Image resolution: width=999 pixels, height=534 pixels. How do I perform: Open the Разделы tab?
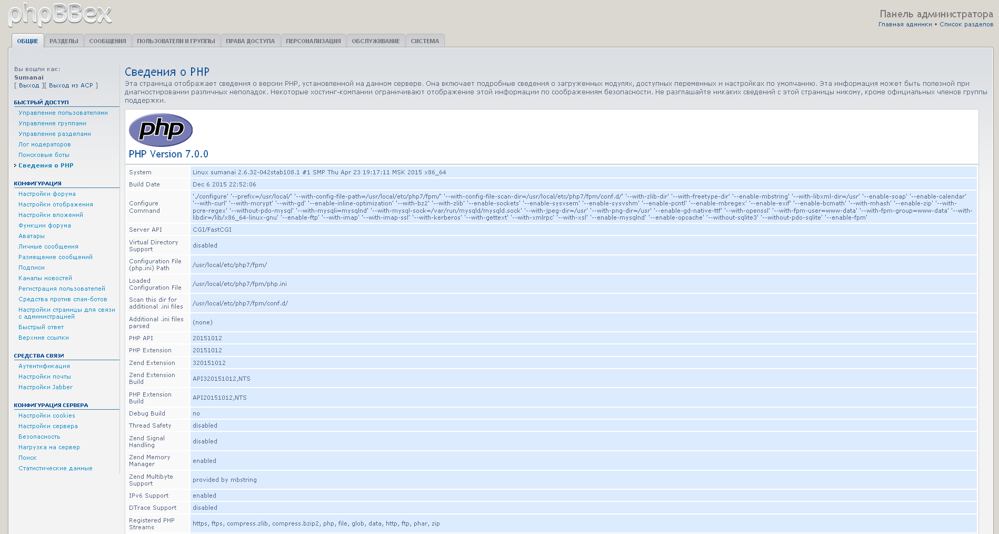click(x=64, y=41)
